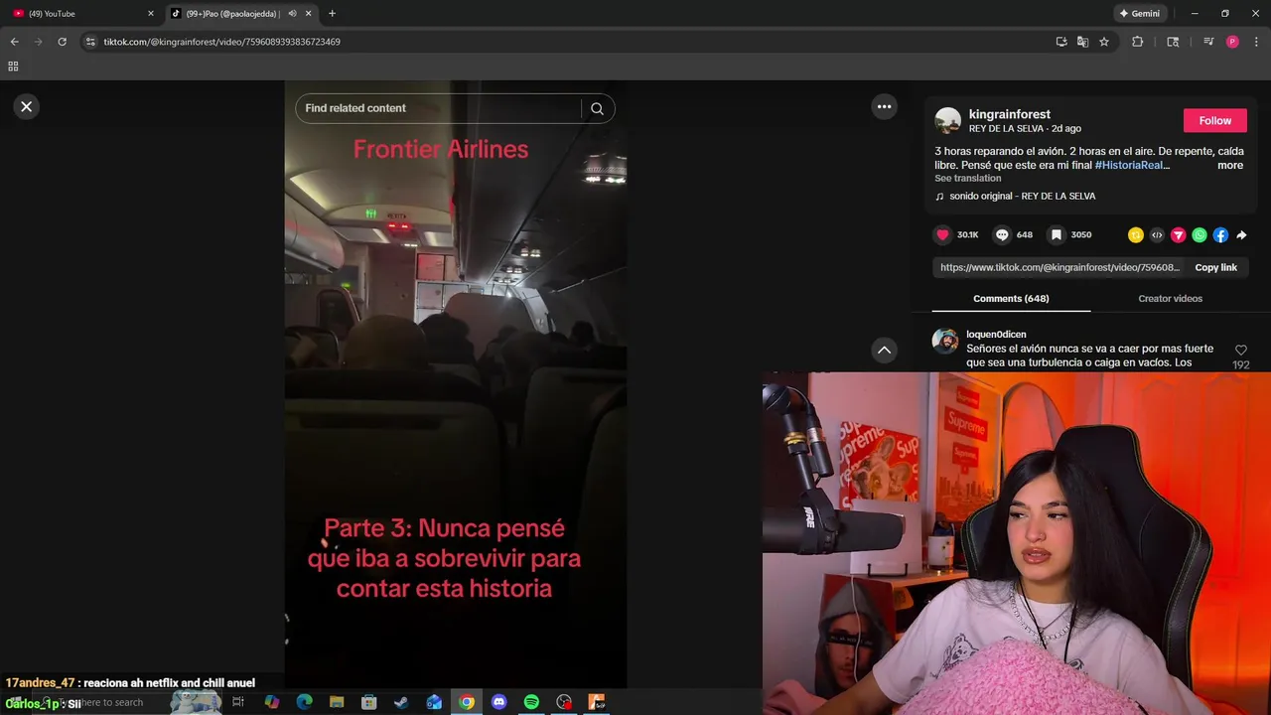Screen dimensions: 1271x715
Task: Click the install app icon in address bar
Action: [x=1061, y=42]
